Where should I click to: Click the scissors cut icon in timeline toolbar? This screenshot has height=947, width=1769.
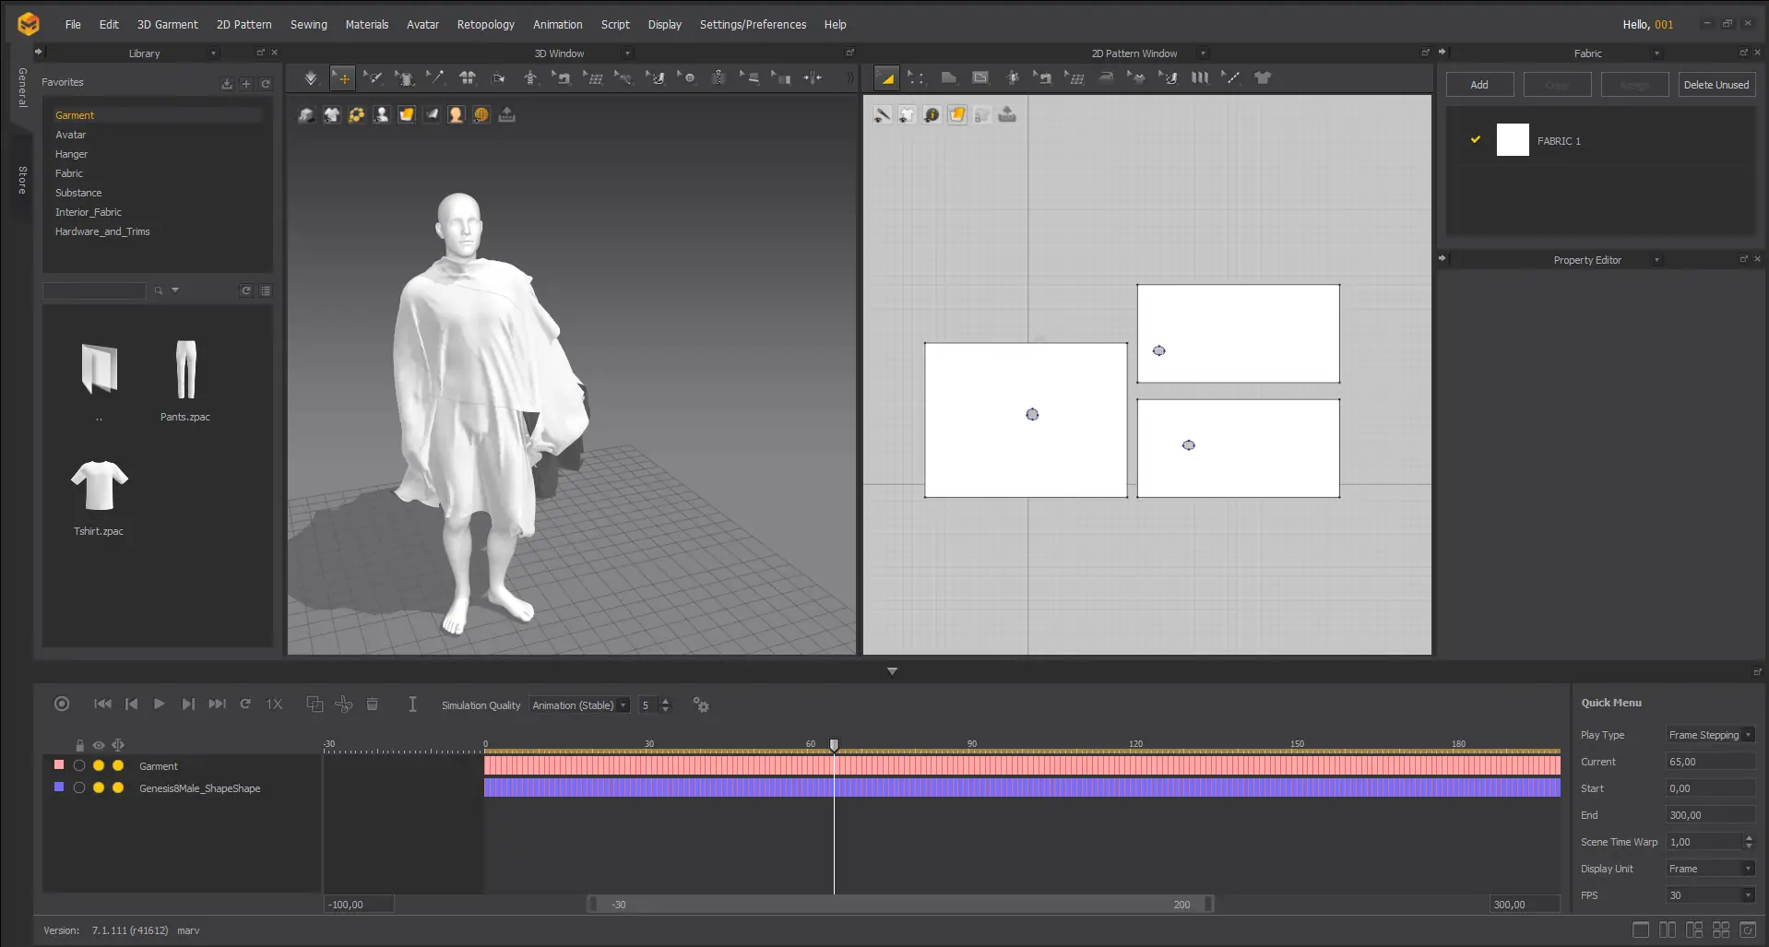[x=344, y=704]
